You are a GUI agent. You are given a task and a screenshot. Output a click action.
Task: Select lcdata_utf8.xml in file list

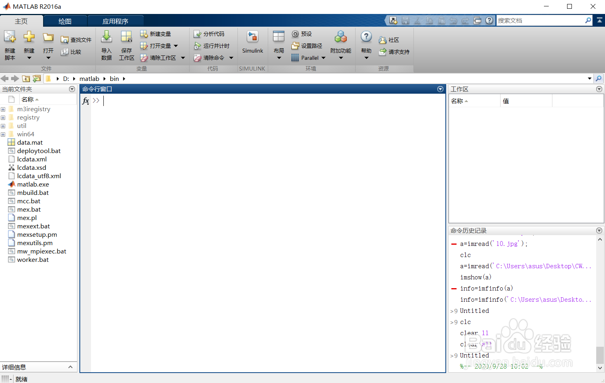coord(39,176)
